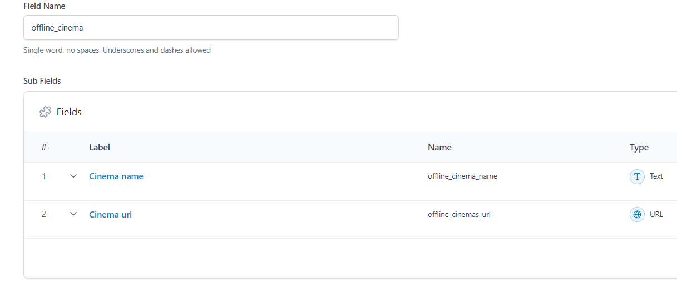
Task: Click row number 2 in sub fields
Action: coord(44,214)
